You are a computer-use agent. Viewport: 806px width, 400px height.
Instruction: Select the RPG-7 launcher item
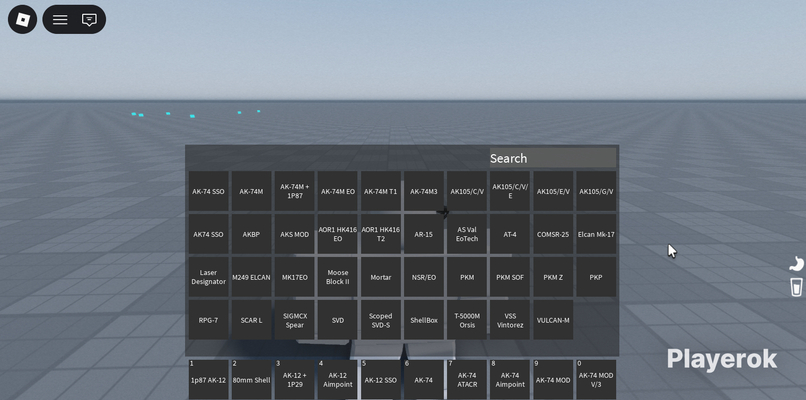(x=208, y=320)
